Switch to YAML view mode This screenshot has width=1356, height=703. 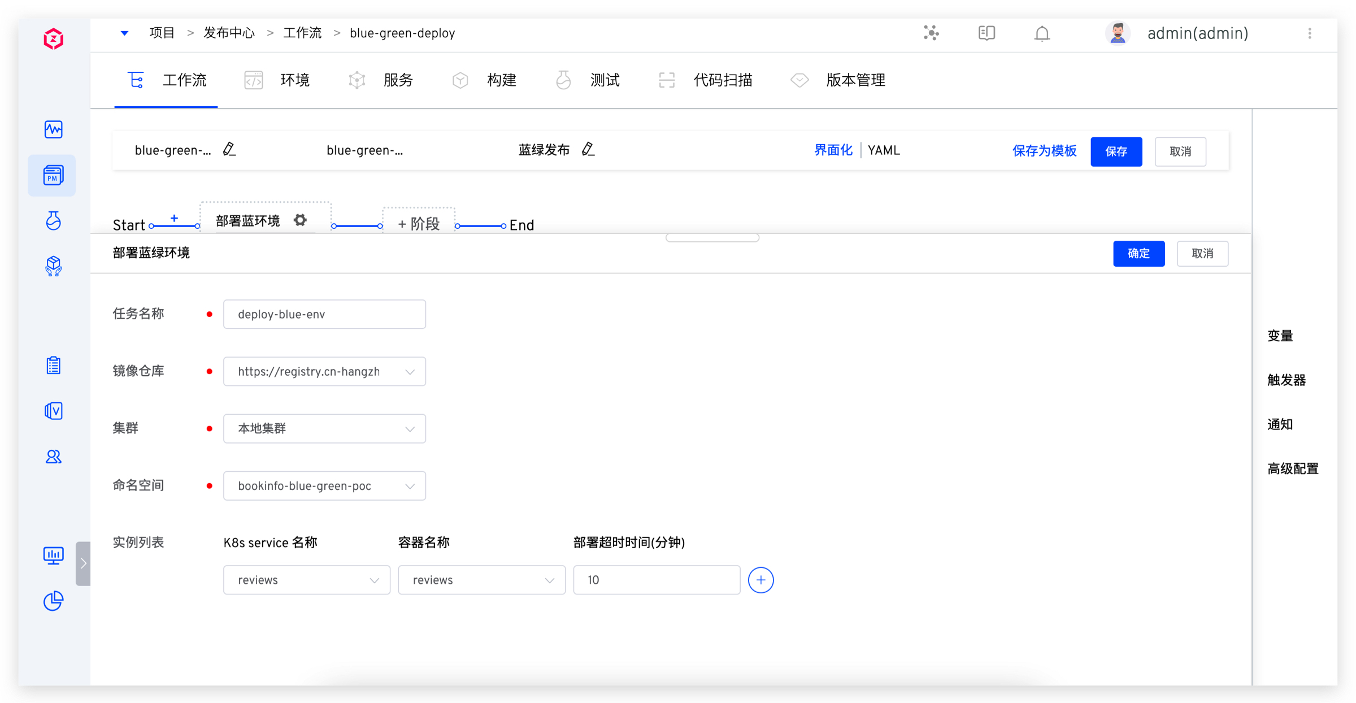(884, 150)
